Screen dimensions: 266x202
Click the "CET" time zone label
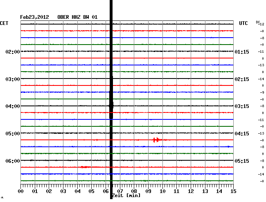pyautogui.click(x=4, y=23)
